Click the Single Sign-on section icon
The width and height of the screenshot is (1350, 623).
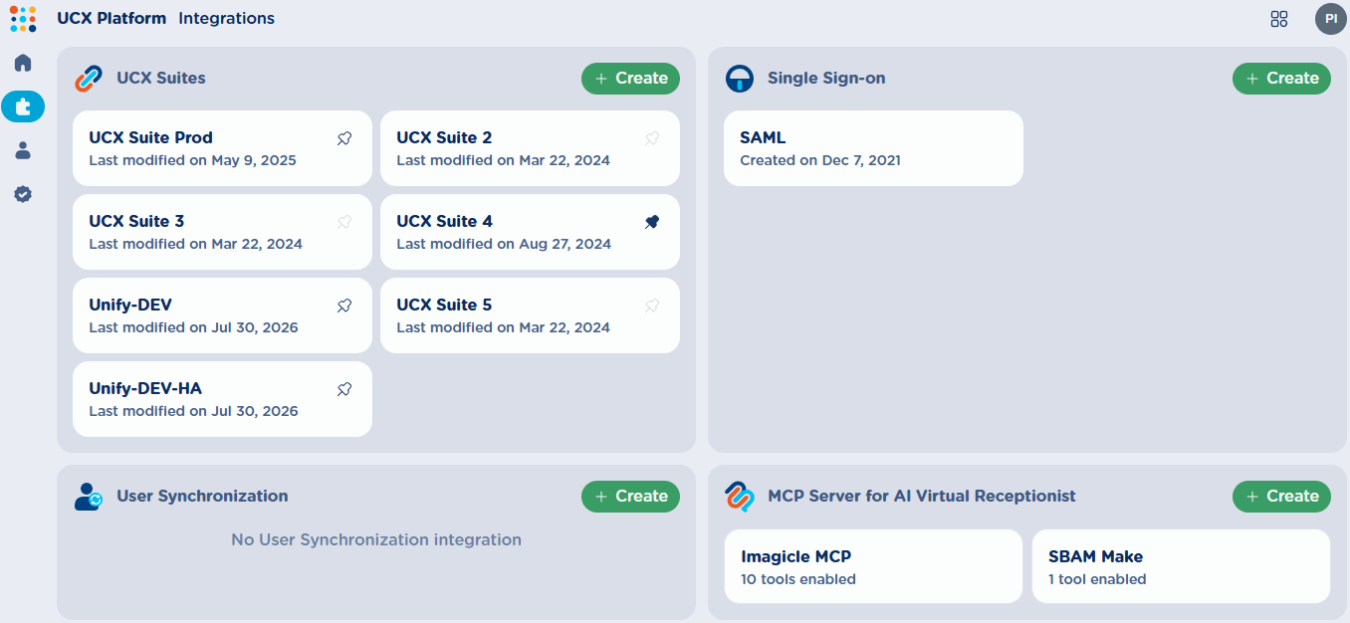pyautogui.click(x=740, y=79)
